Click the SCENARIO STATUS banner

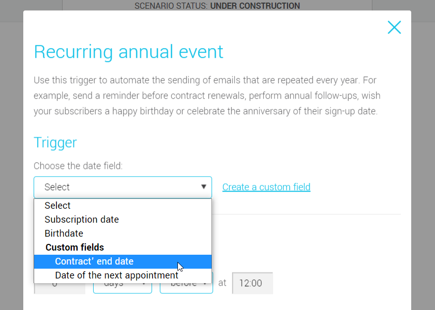point(217,6)
